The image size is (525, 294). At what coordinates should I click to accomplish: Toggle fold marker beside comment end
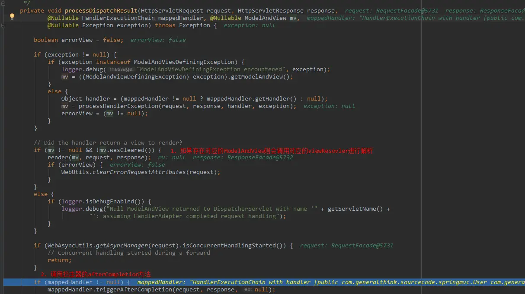click(3, 3)
